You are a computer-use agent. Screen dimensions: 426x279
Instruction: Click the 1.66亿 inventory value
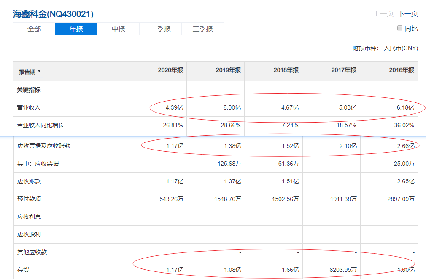(291, 270)
